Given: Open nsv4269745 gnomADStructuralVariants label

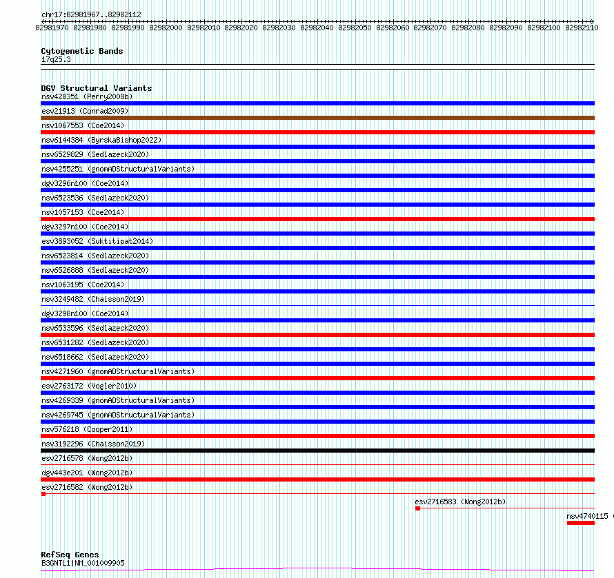Looking at the screenshot, I should [x=118, y=415].
